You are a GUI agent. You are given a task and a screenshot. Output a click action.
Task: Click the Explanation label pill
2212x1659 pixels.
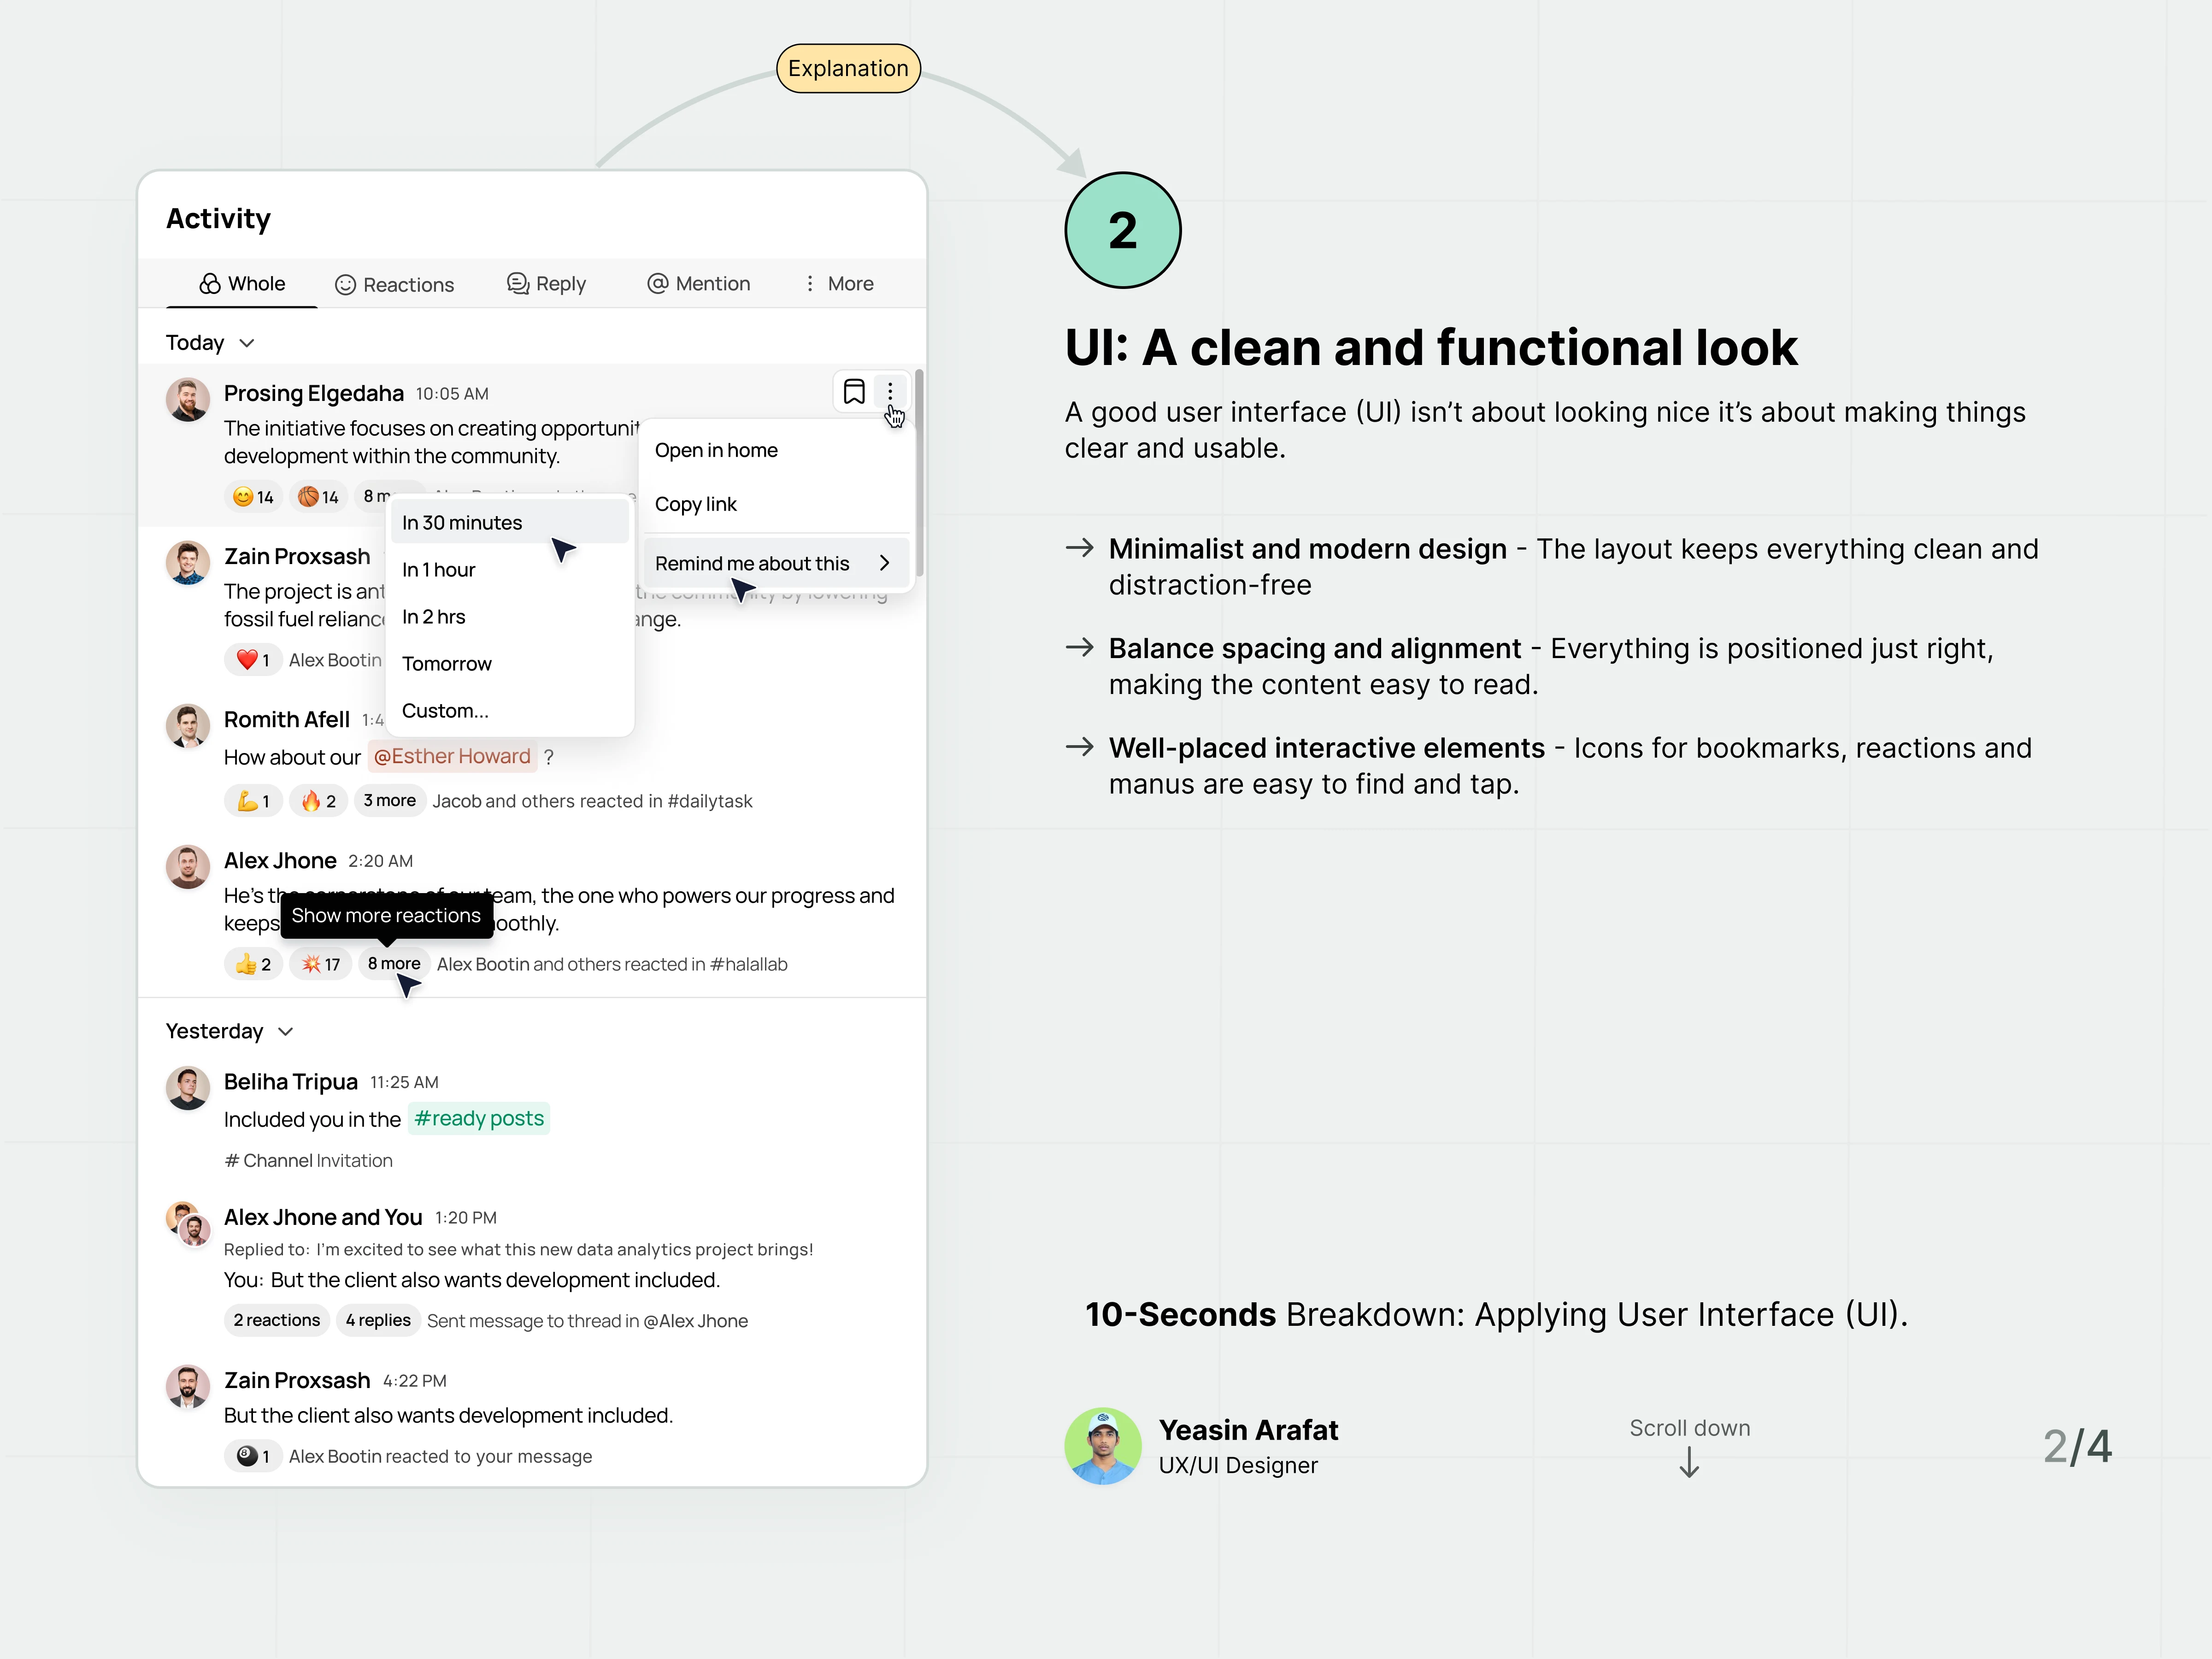pos(848,68)
